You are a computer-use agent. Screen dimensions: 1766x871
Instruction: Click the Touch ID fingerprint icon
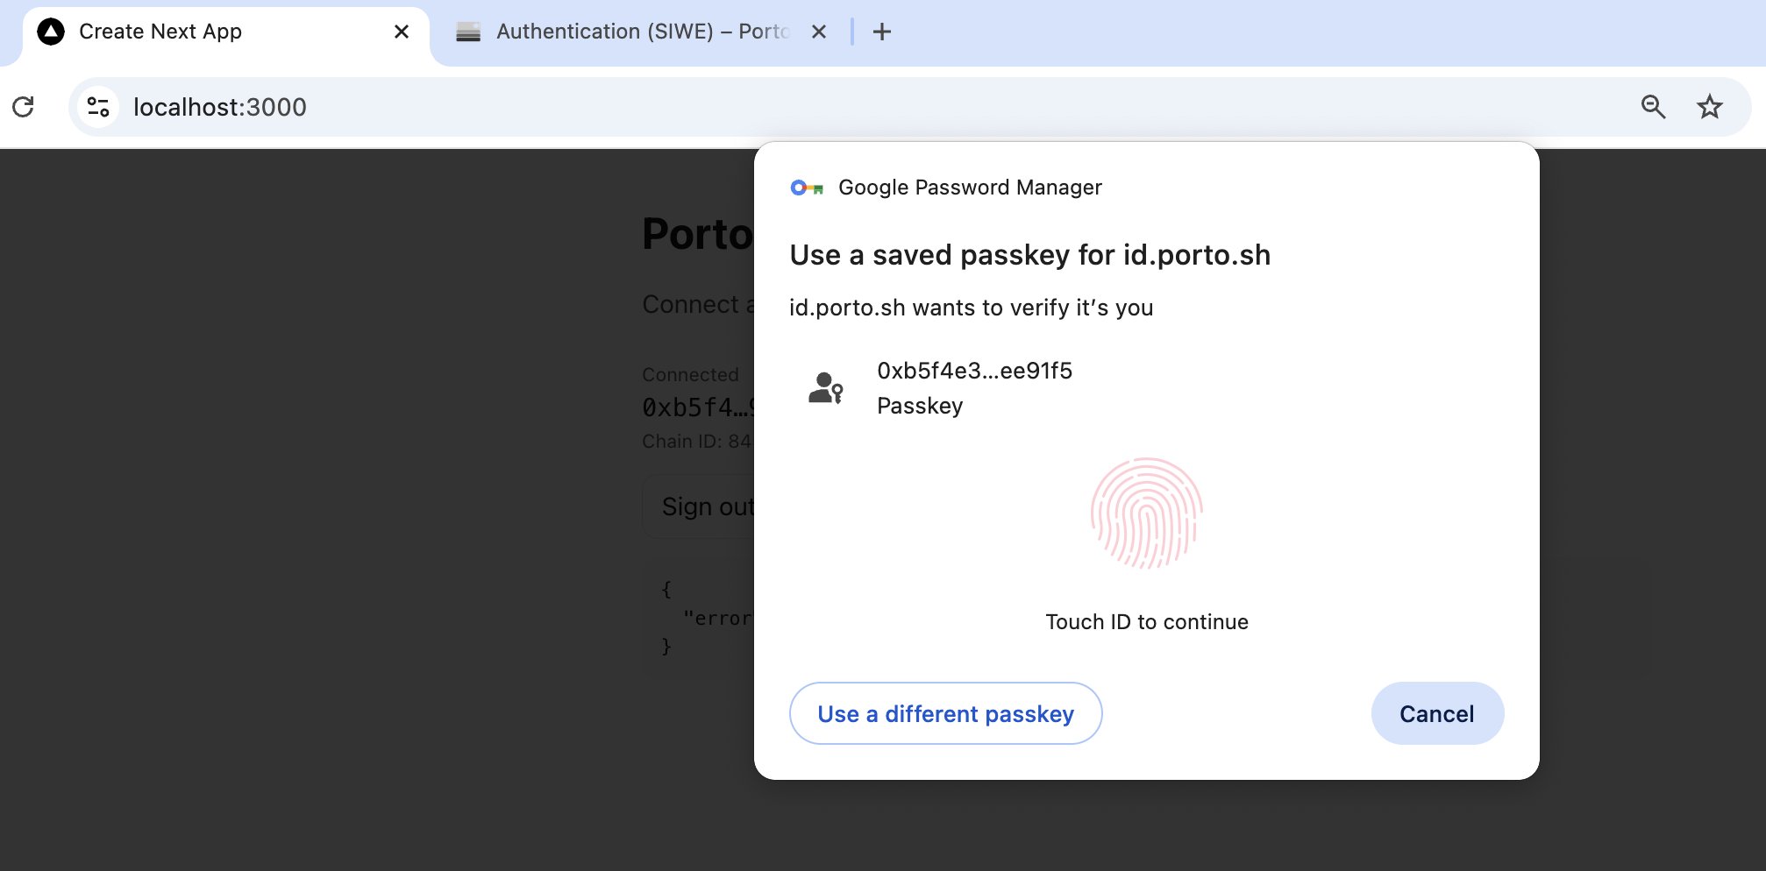pos(1146,513)
